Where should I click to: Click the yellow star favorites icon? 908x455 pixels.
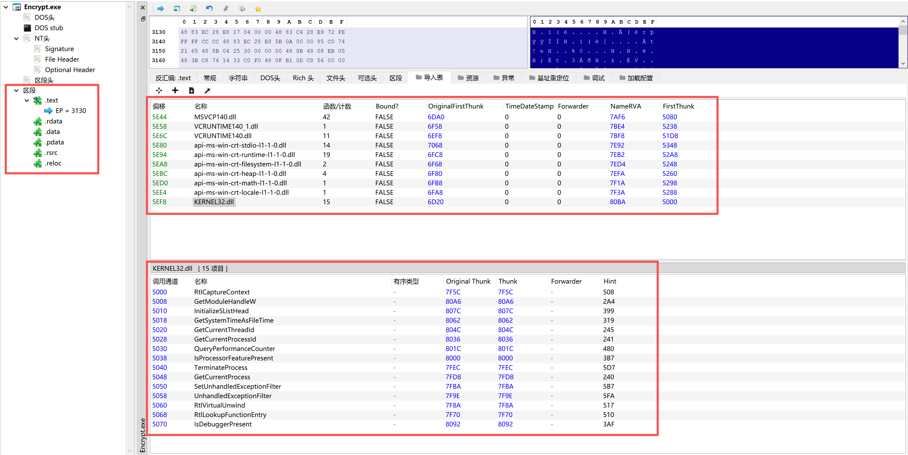(258, 9)
